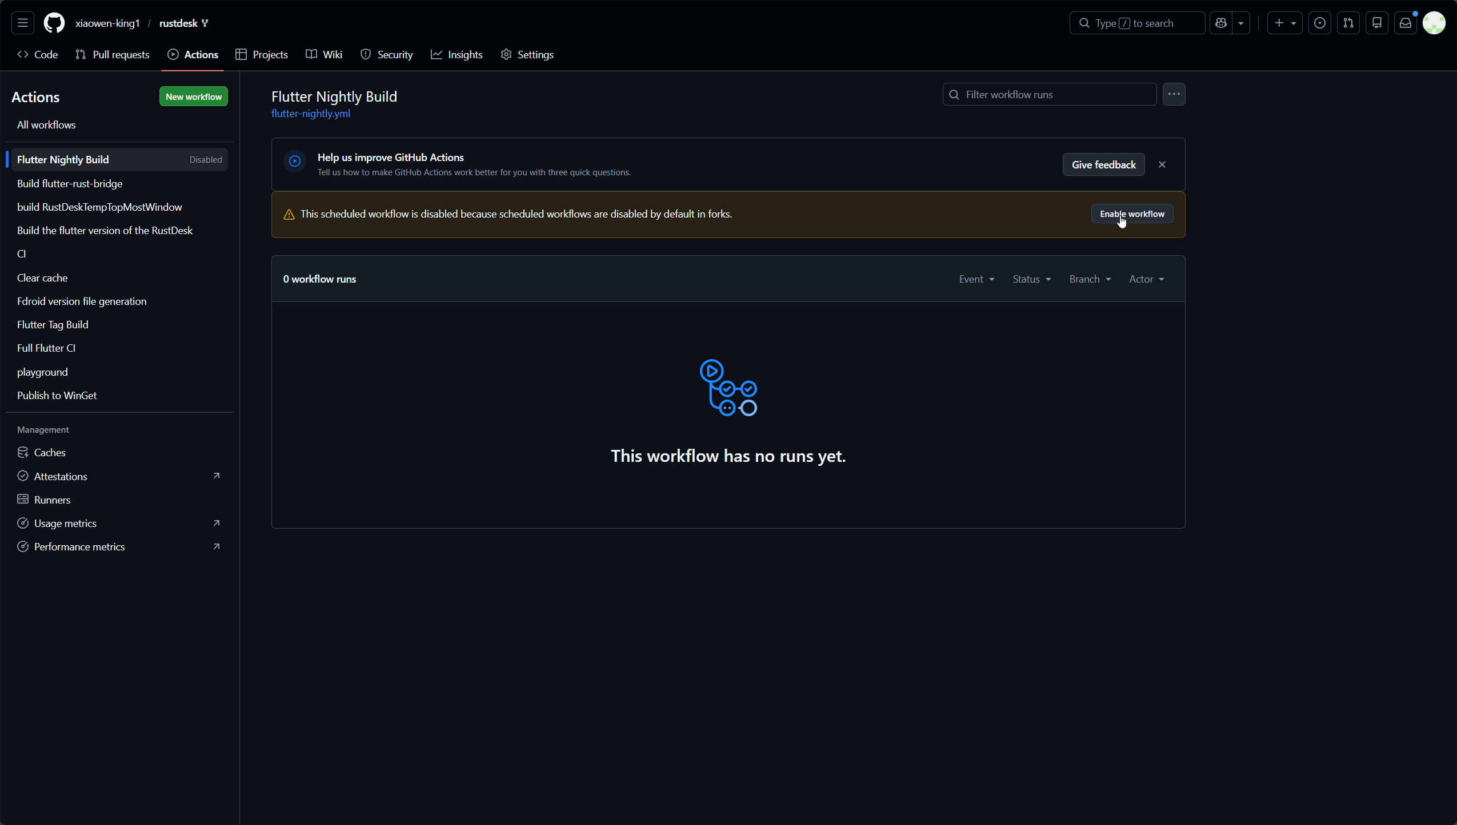Screen dimensions: 1457x825
Task: Open the Copilot chat icon
Action: [1221, 23]
